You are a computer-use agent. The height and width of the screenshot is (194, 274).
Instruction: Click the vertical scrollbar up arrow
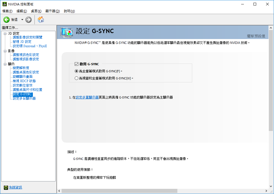click(x=271, y=28)
